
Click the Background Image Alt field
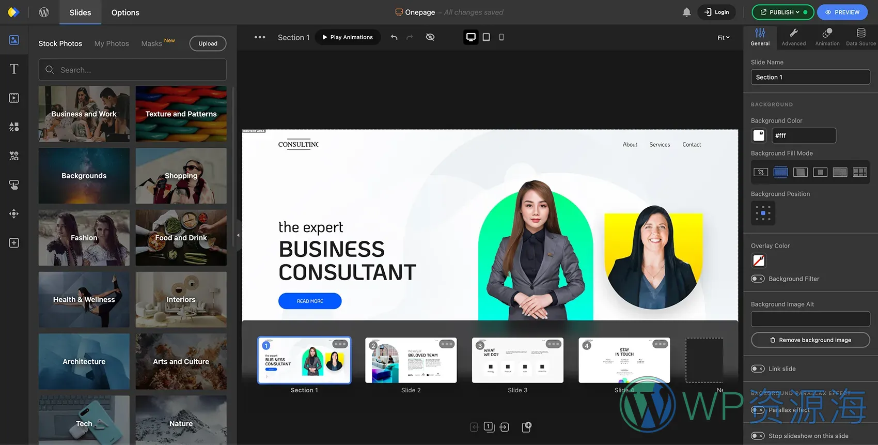[x=810, y=319]
